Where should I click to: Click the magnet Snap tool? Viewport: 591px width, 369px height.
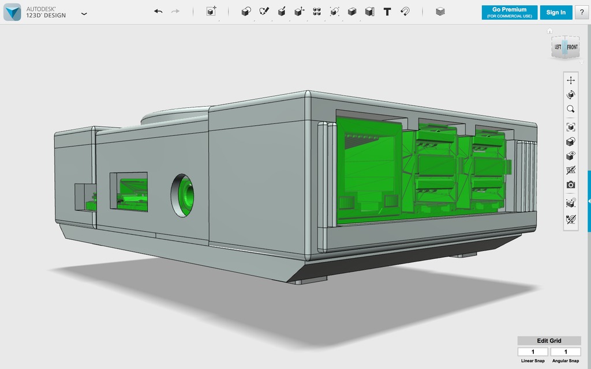(405, 12)
